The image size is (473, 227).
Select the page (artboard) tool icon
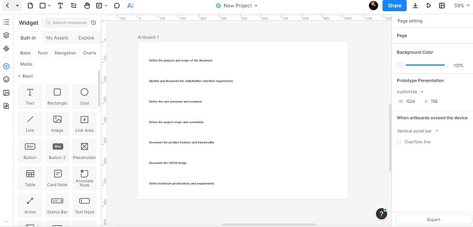tap(30, 5)
